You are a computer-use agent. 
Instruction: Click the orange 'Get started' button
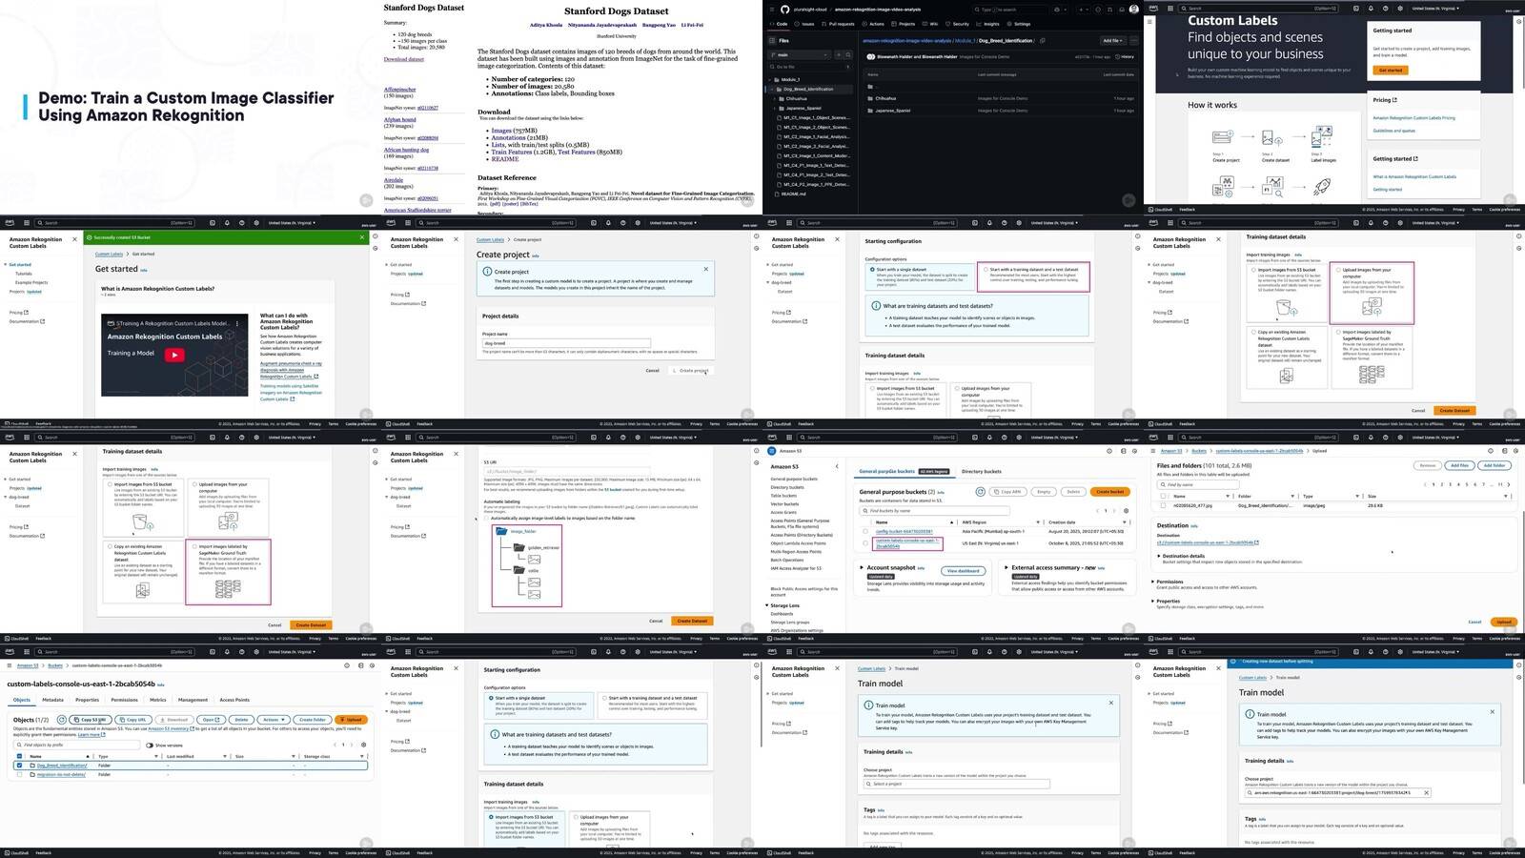tap(1389, 70)
